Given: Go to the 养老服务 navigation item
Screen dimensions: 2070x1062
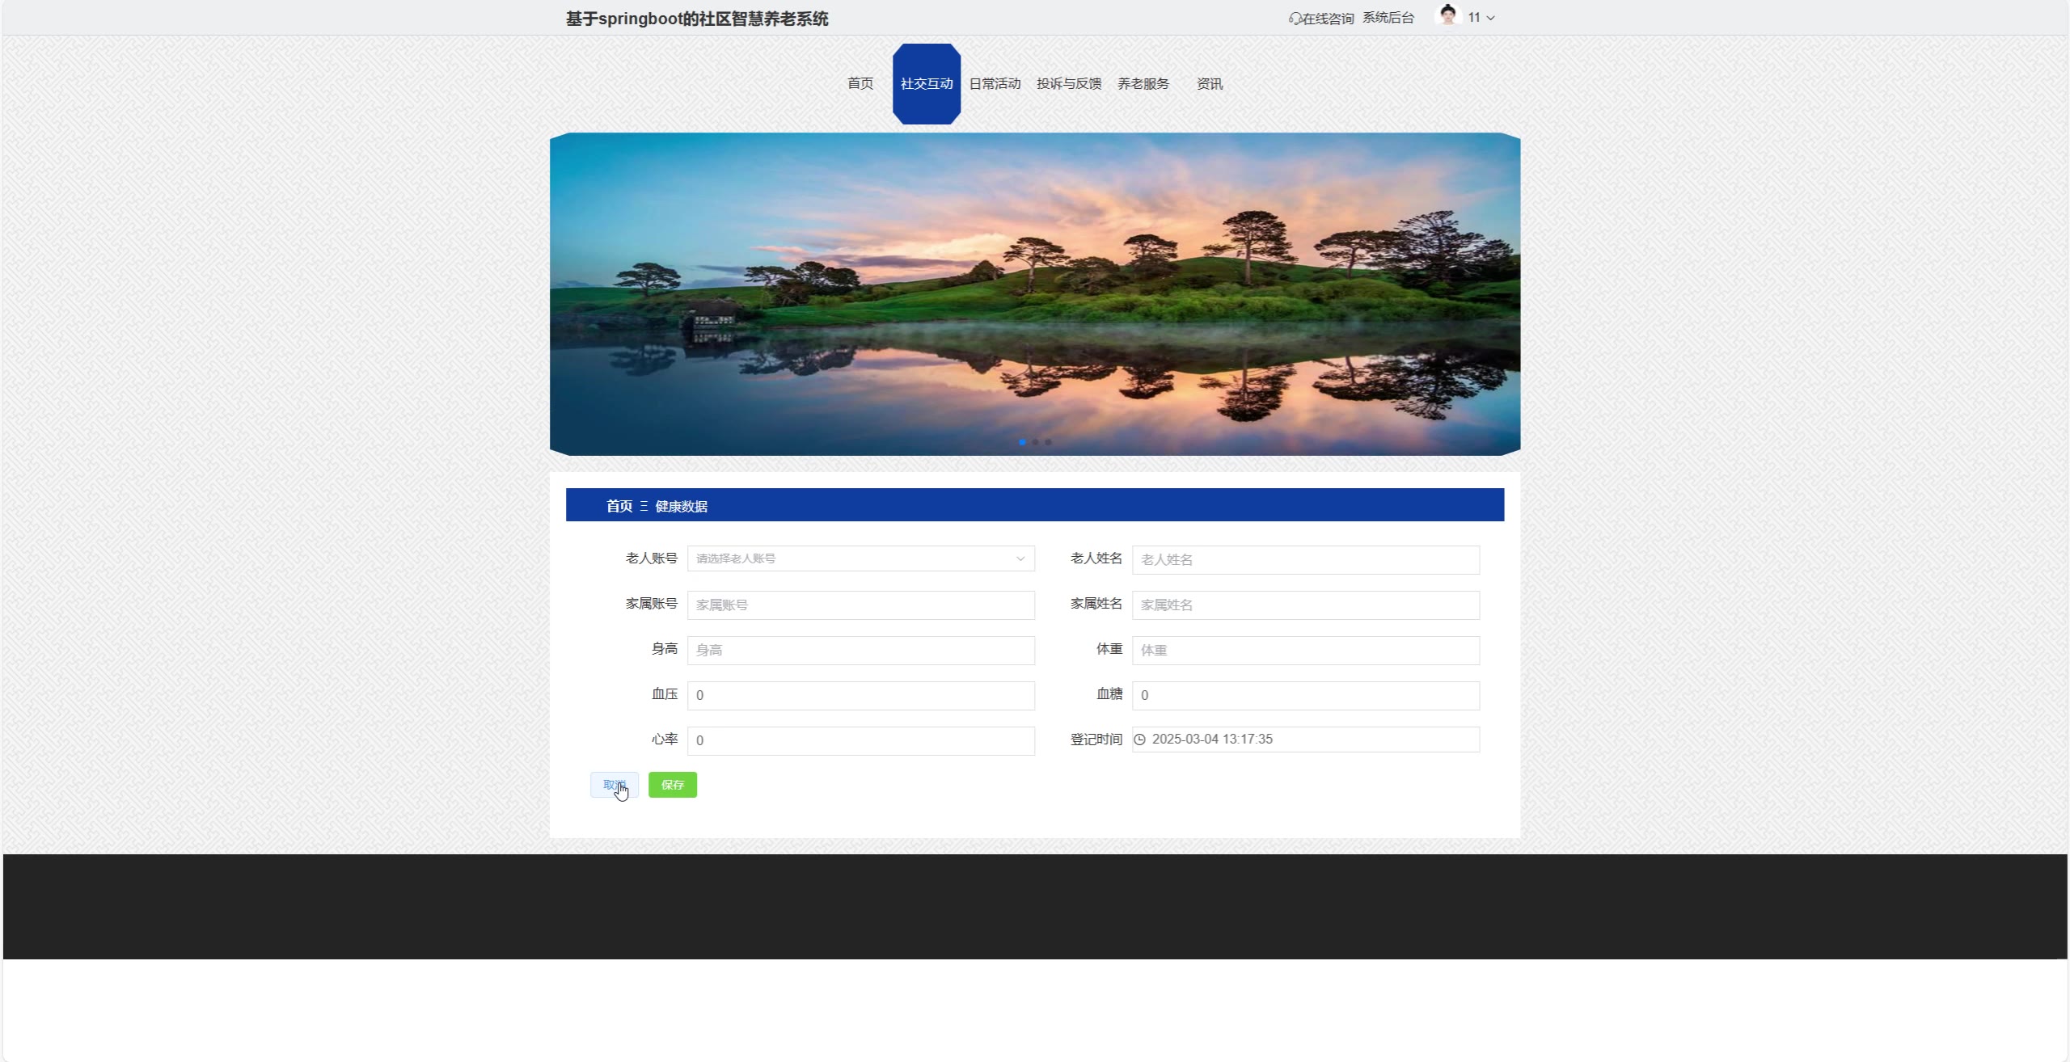Looking at the screenshot, I should (1143, 84).
